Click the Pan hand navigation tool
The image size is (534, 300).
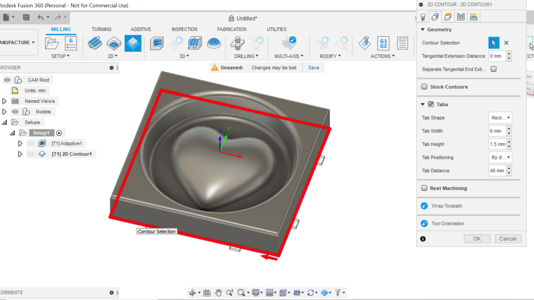point(218,292)
